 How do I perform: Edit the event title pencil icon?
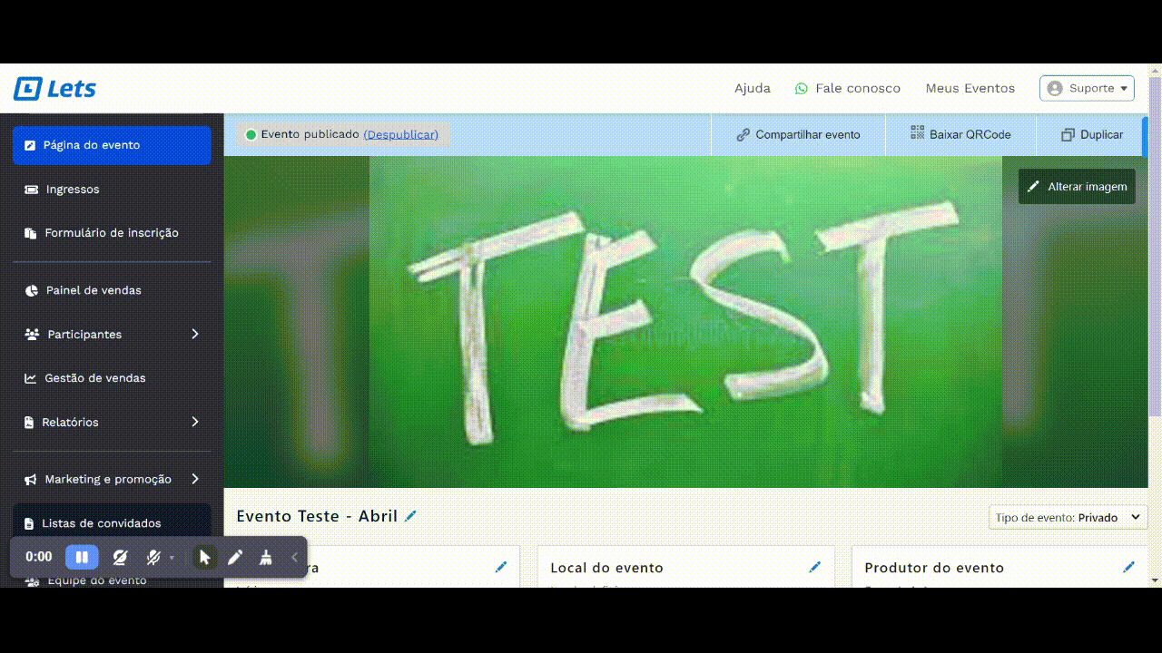[410, 516]
